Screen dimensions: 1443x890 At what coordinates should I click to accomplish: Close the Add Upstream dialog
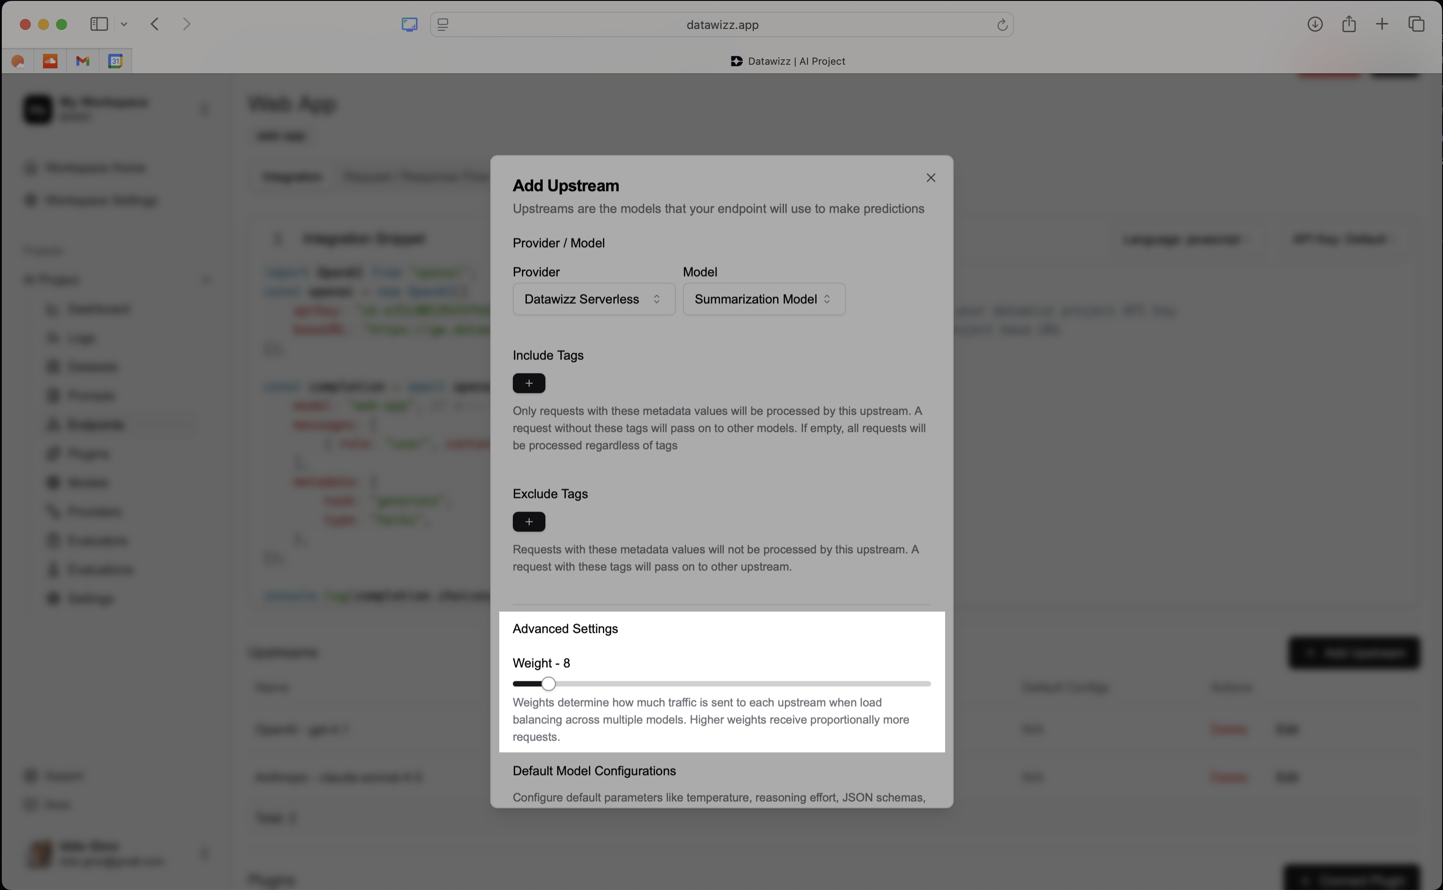[x=931, y=178]
